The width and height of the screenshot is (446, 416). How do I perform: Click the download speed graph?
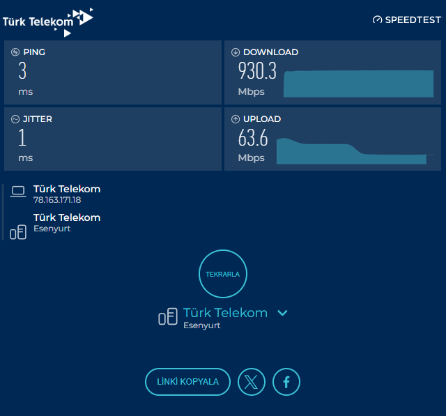(x=358, y=84)
